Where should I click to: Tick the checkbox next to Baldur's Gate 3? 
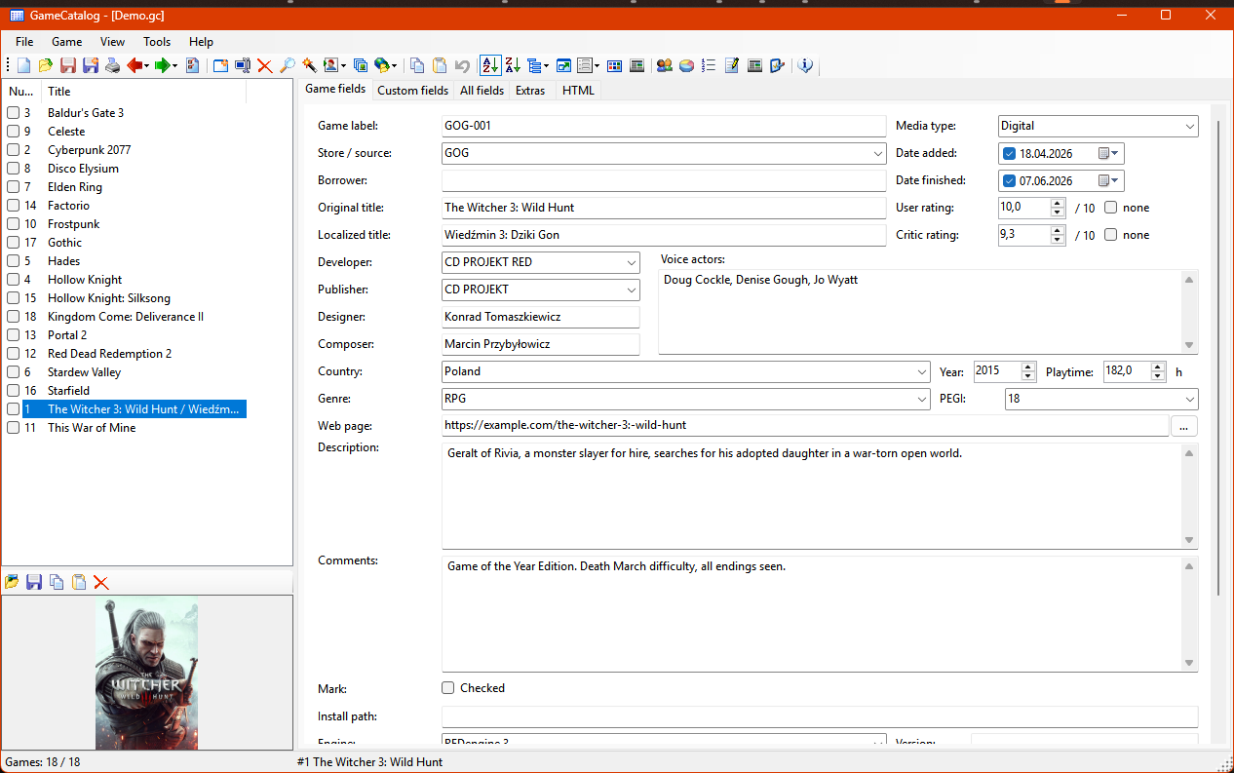[14, 113]
